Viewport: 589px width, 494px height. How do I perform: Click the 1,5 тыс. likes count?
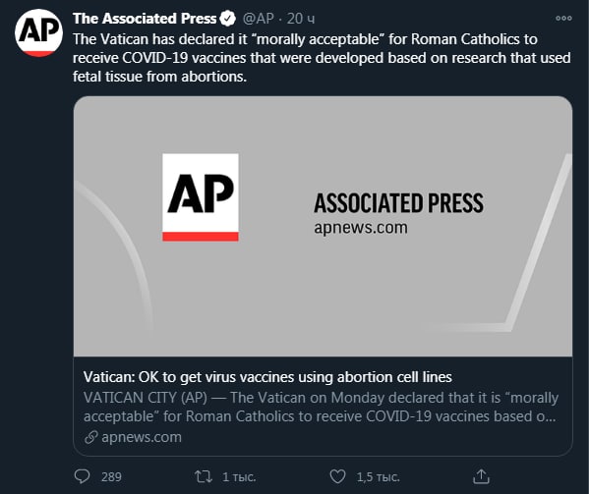[x=378, y=476]
